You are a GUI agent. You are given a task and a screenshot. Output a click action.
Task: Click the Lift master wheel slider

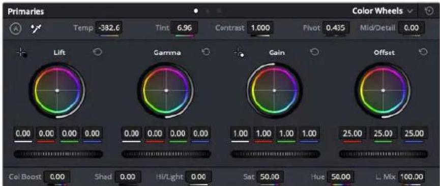[58, 154]
